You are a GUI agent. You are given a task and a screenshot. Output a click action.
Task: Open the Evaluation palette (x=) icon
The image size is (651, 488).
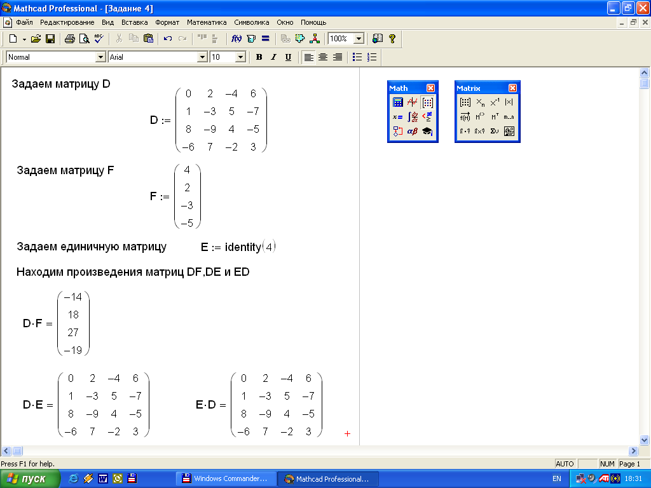398,117
